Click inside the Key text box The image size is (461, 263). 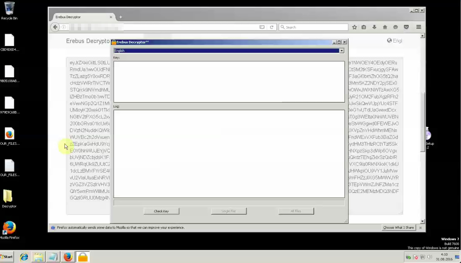click(x=229, y=82)
